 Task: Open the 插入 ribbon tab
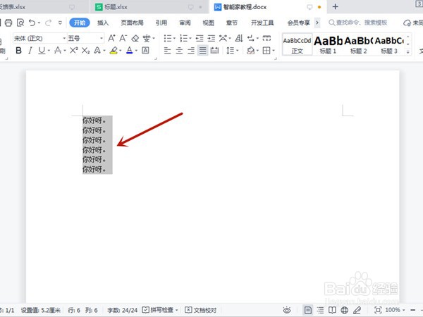click(x=103, y=23)
